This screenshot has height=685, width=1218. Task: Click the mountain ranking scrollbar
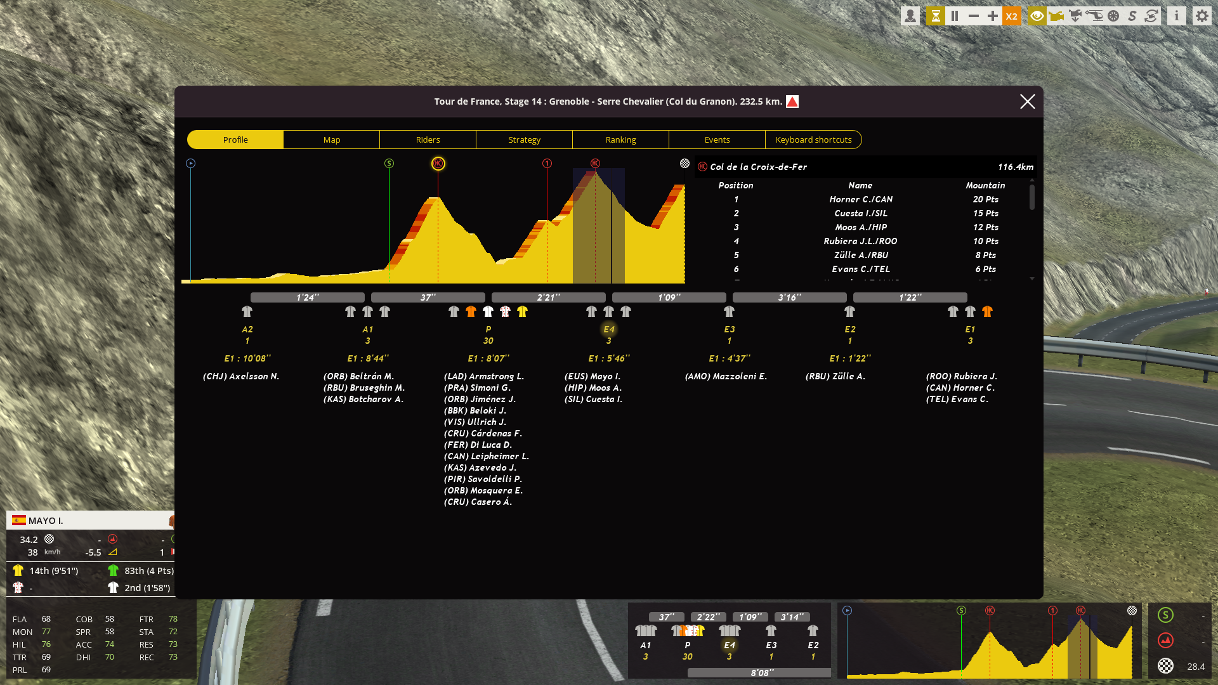[1032, 197]
